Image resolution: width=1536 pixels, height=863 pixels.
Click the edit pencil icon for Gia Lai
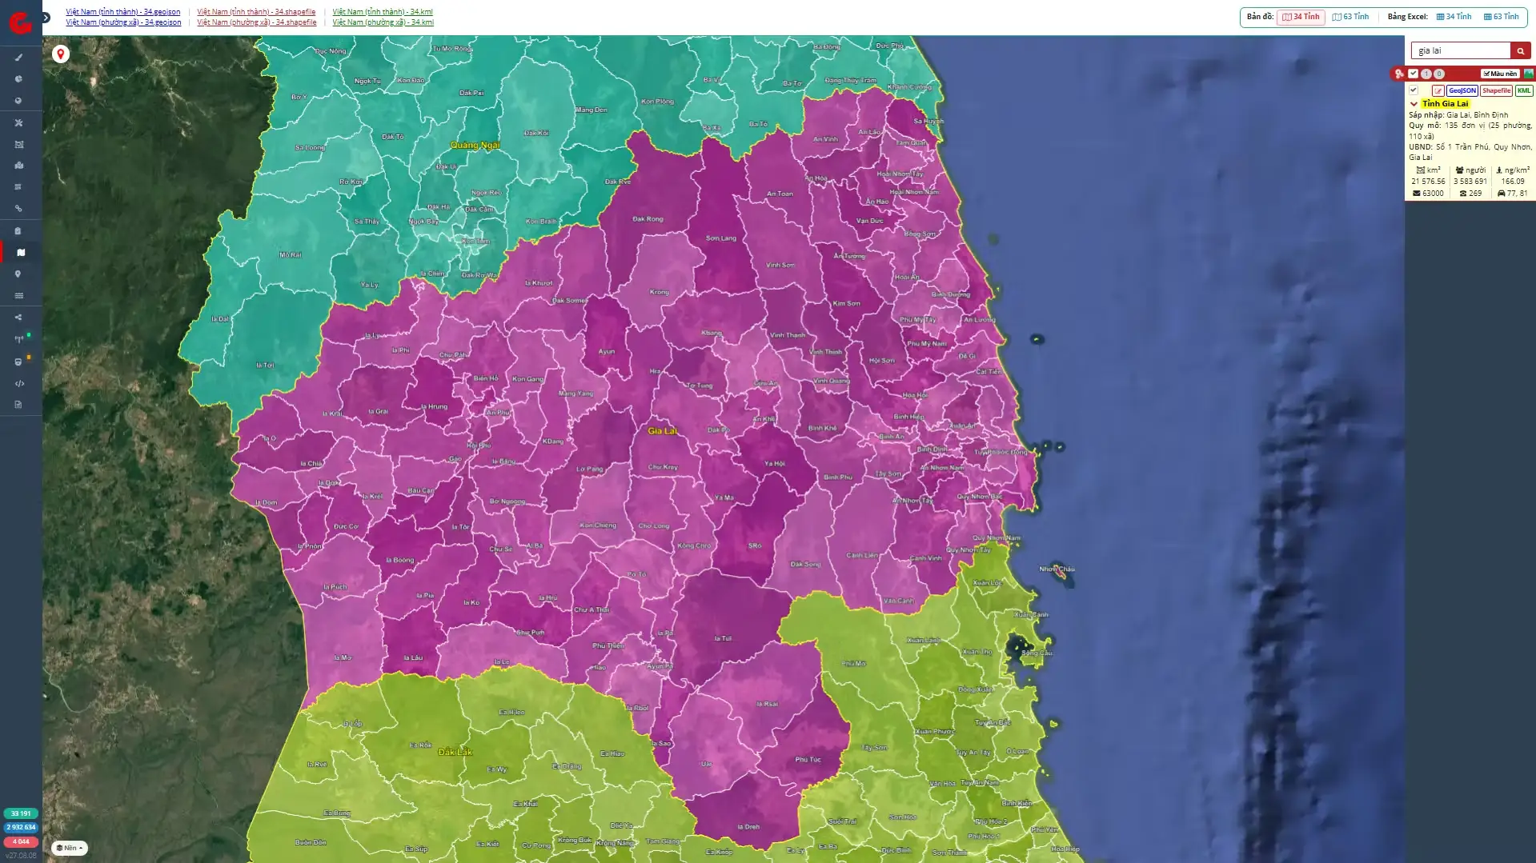point(1438,90)
